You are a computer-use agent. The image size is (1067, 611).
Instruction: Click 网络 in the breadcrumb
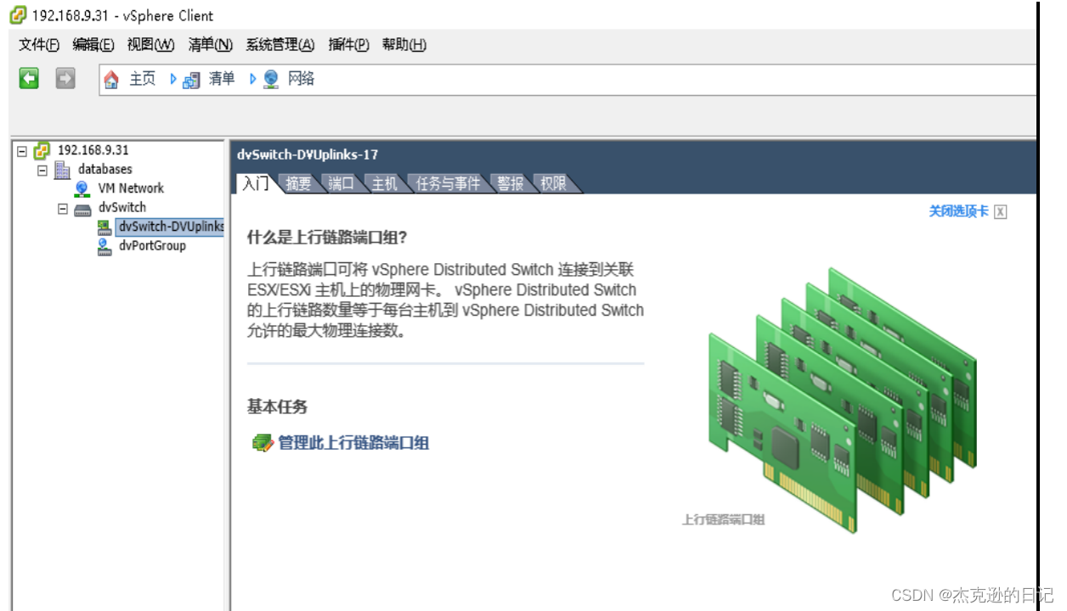(x=302, y=79)
